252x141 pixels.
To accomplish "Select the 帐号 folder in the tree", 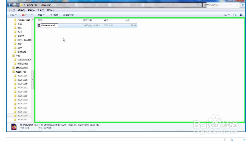I will tap(20, 32).
